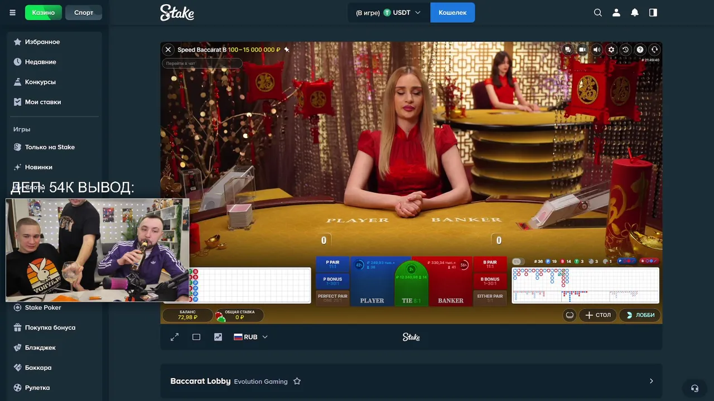Image resolution: width=714 pixels, height=401 pixels.
Task: Toggle the video camera icon
Action: click(x=582, y=50)
